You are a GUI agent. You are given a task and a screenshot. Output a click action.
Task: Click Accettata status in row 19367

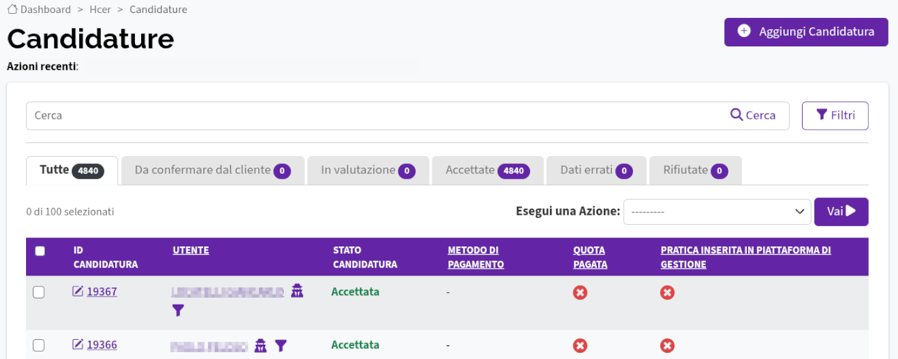pyautogui.click(x=355, y=292)
